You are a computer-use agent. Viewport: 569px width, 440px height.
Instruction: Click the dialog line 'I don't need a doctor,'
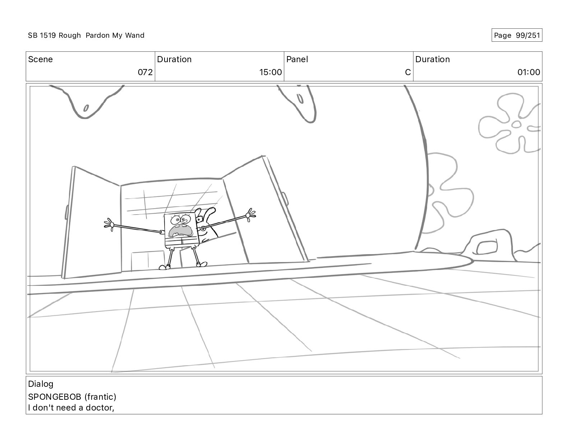pyautogui.click(x=71, y=408)
